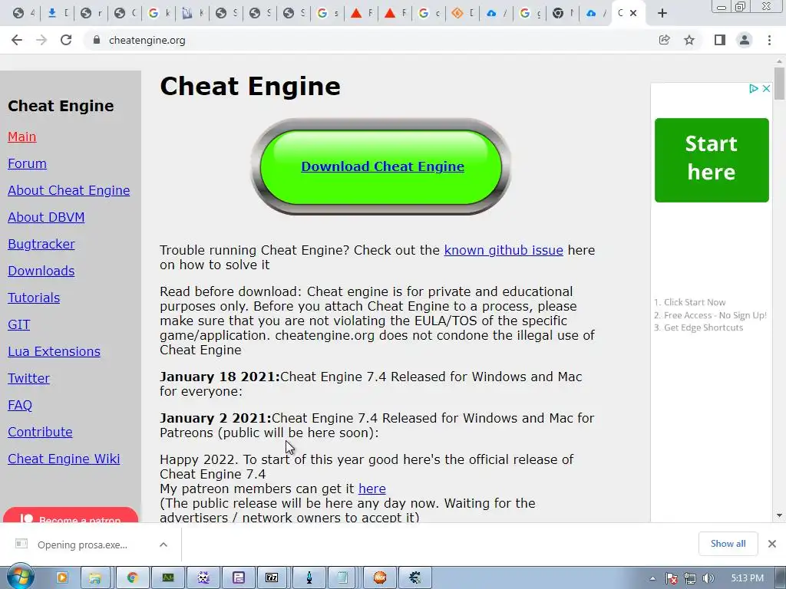Viewport: 786px width, 589px height.
Task: Expand options for prosa.exe download
Action: click(x=163, y=545)
